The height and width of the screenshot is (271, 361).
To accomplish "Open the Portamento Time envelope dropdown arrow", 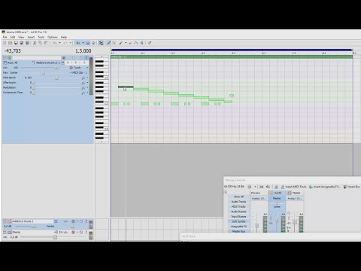I will [87, 93].
